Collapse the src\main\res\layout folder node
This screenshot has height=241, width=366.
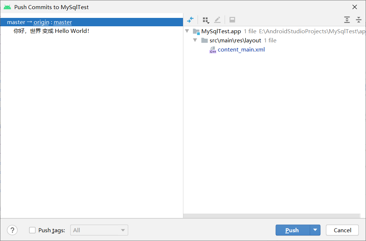point(195,40)
